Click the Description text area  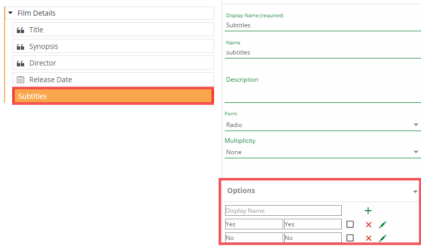[x=323, y=94]
